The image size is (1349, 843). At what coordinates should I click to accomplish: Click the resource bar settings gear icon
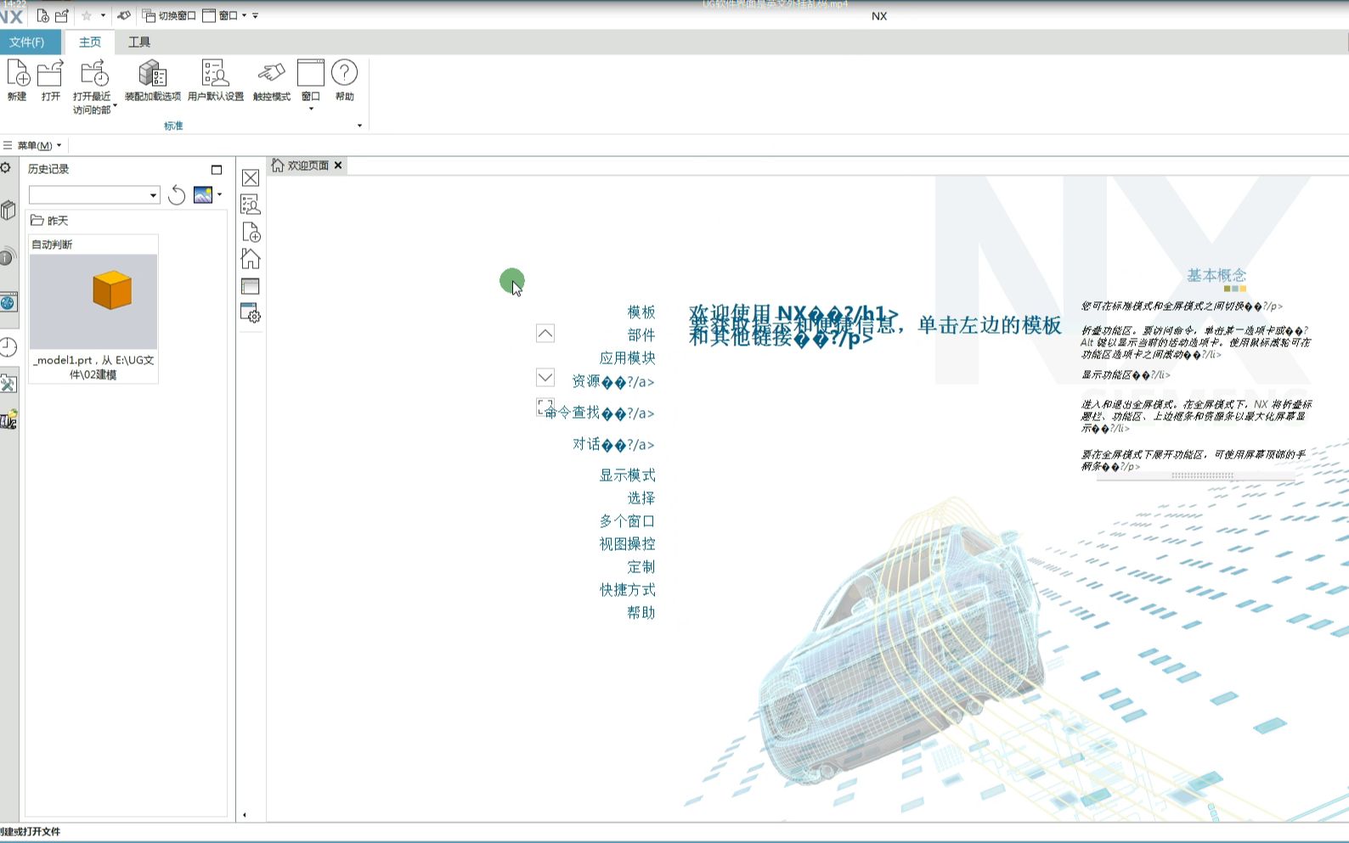(x=5, y=168)
